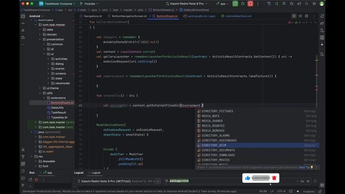Open the Gemini sparkle icon in right sidebar

point(322,45)
